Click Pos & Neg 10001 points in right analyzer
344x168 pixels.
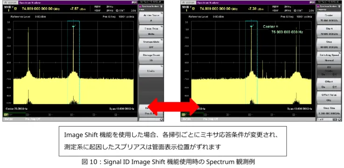coord(296,17)
